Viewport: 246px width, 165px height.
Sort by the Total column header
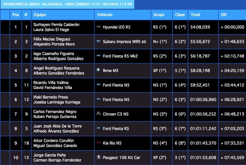(x=195, y=15)
